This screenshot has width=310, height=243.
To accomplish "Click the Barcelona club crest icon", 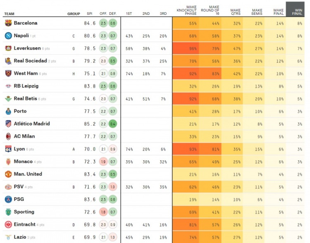I will click(8, 23).
